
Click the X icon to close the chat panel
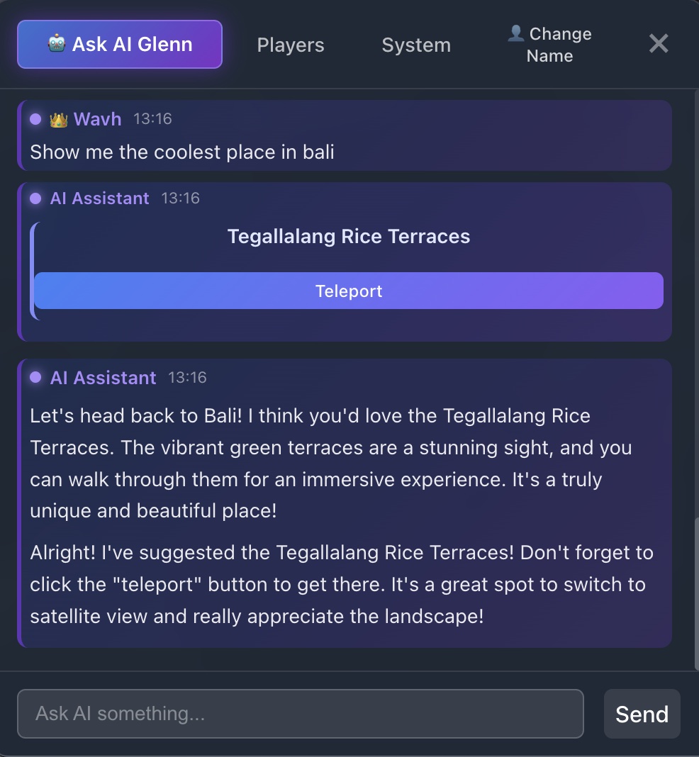659,43
